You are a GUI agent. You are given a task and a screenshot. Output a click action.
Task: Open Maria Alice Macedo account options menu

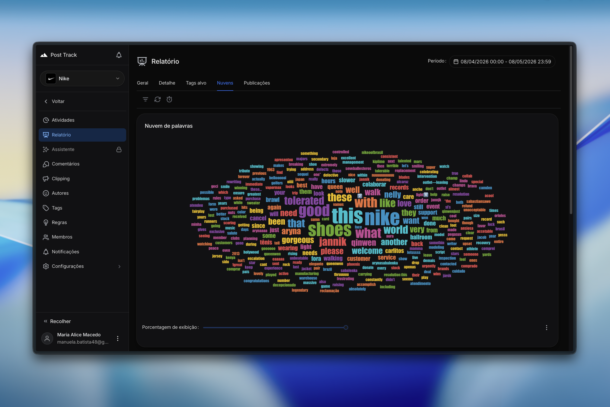(x=118, y=338)
